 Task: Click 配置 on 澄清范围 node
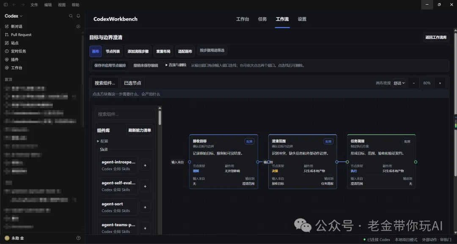pyautogui.click(x=328, y=141)
